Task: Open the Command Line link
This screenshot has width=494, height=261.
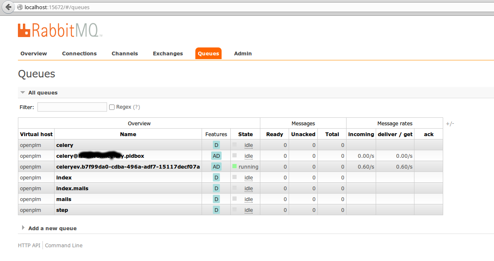Action: tap(63, 245)
